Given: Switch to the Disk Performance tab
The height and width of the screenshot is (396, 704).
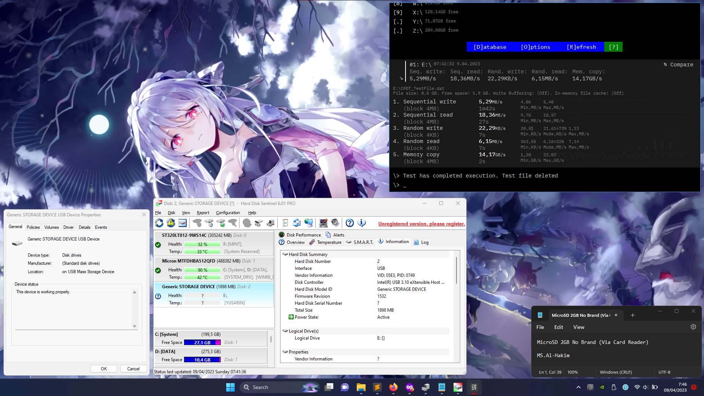Looking at the screenshot, I should click(300, 235).
